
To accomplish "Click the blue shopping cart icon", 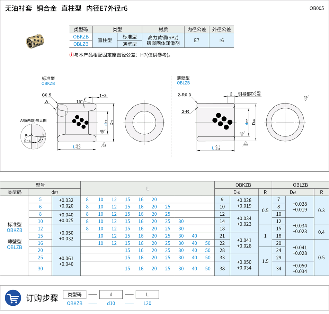I will (x=13, y=298).
